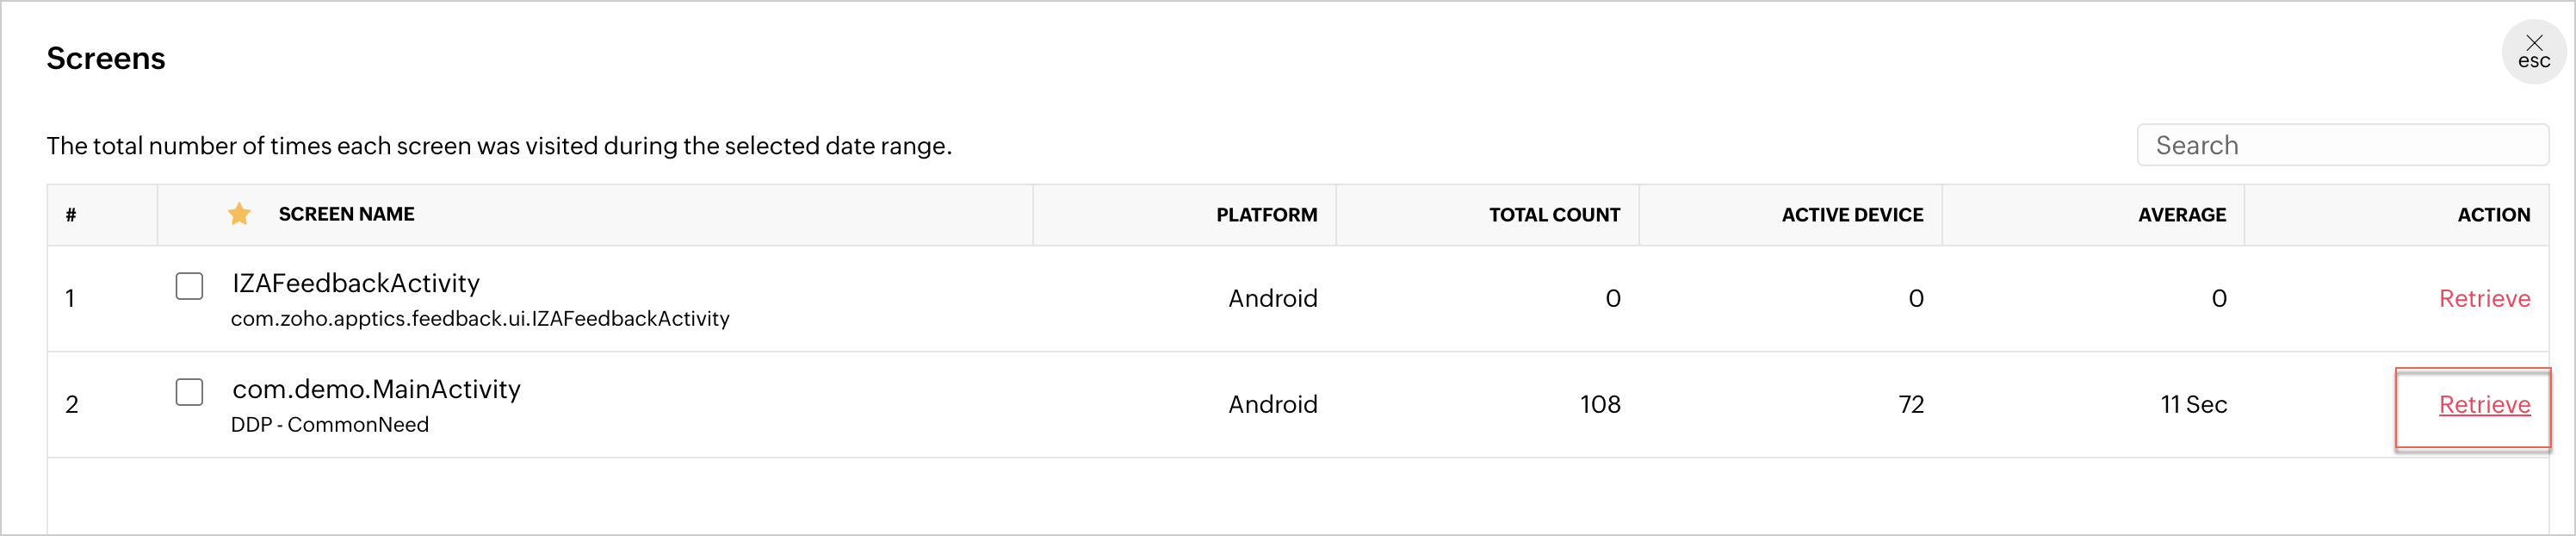Click the DDP - CommonNeed subtitle
The height and width of the screenshot is (536, 2576).
(330, 425)
